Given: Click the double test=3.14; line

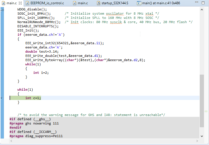Looking at the screenshot, I should click(42, 52).
